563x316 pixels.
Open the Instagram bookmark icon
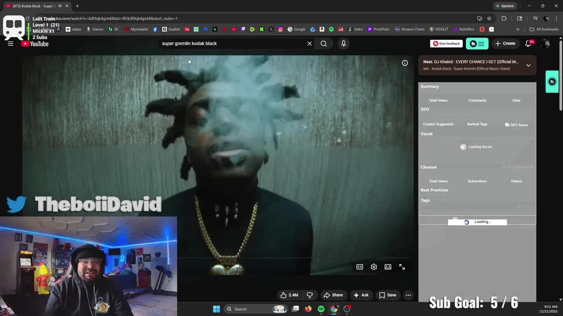click(281, 29)
